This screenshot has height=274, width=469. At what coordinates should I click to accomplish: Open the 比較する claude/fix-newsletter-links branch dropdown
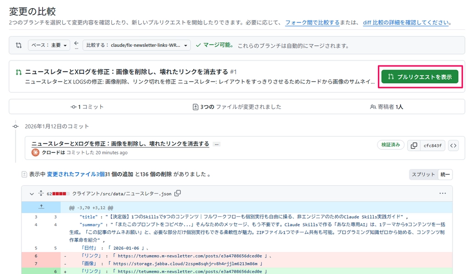[x=136, y=45]
